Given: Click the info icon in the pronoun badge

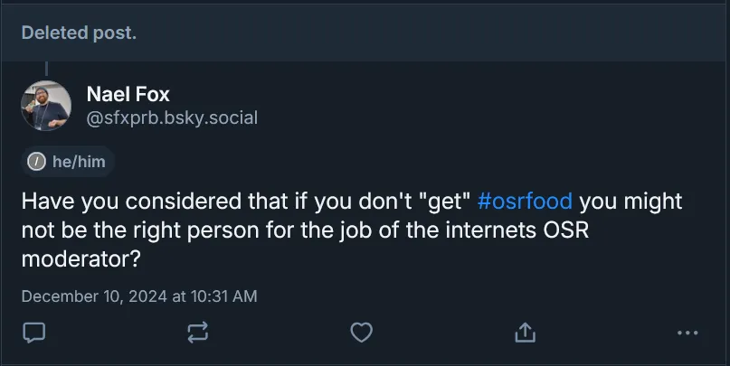Looking at the screenshot, I should coord(37,163).
